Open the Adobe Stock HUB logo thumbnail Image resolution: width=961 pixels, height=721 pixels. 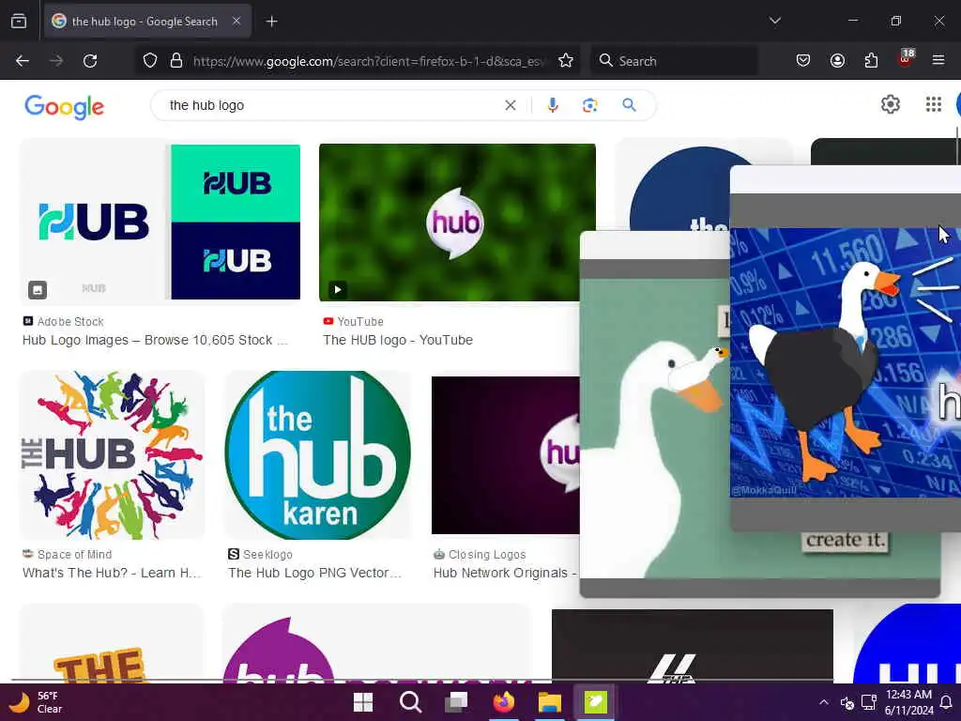[x=160, y=222]
